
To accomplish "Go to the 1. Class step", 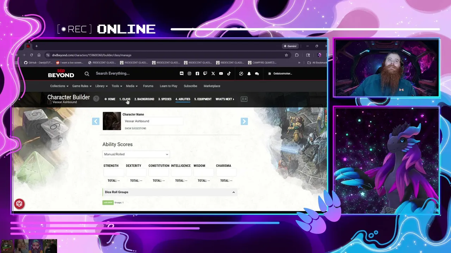I will (125, 99).
